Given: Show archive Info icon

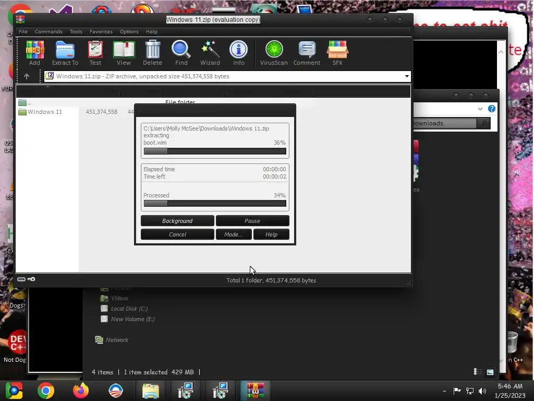Looking at the screenshot, I should click(x=239, y=53).
